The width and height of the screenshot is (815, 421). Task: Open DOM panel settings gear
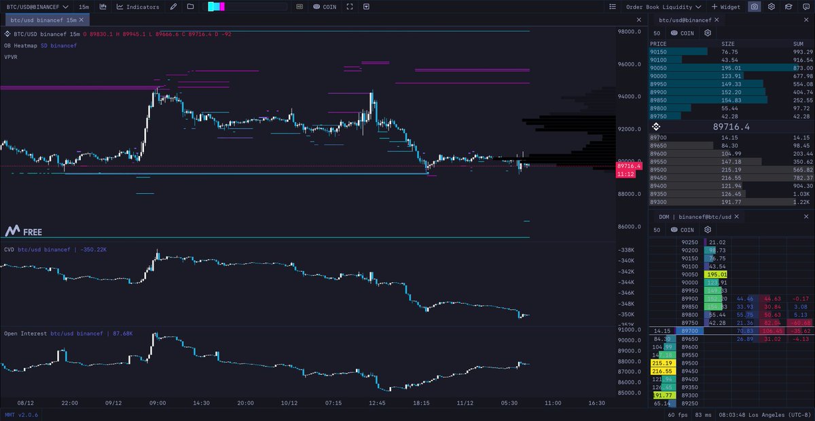pos(708,230)
